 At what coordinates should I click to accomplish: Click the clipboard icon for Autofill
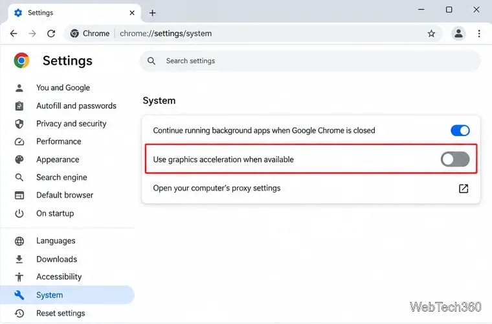[19, 106]
